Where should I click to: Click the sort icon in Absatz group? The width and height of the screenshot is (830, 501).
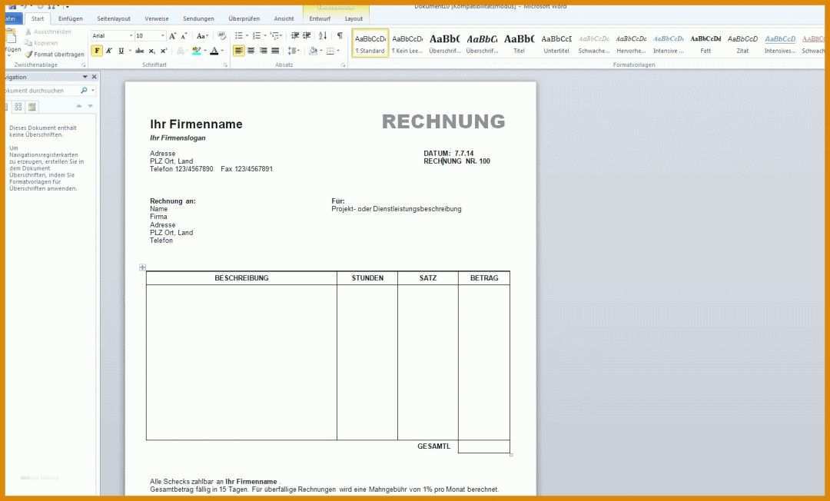(x=323, y=35)
